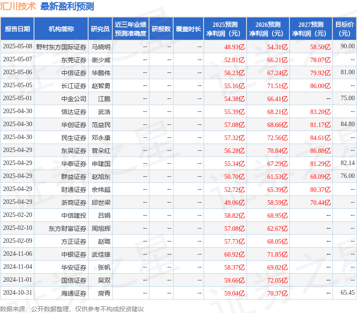Click the 48.93亿 profit value

click(x=234, y=47)
